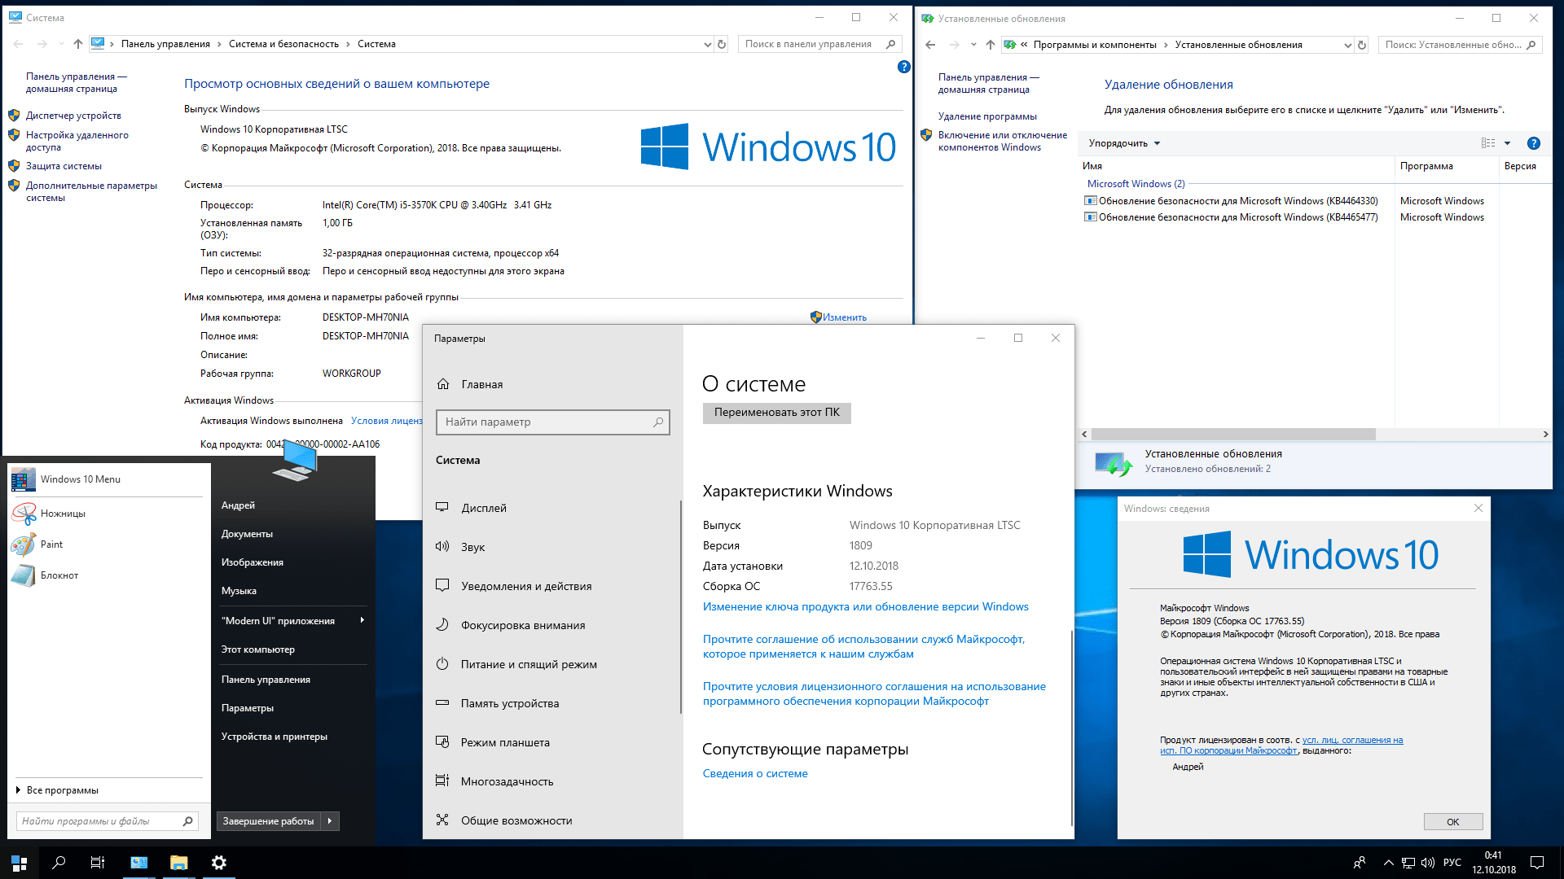Open Диспетчер устройств from System sidebar
Viewport: 1564px width, 879px height.
(x=72, y=115)
